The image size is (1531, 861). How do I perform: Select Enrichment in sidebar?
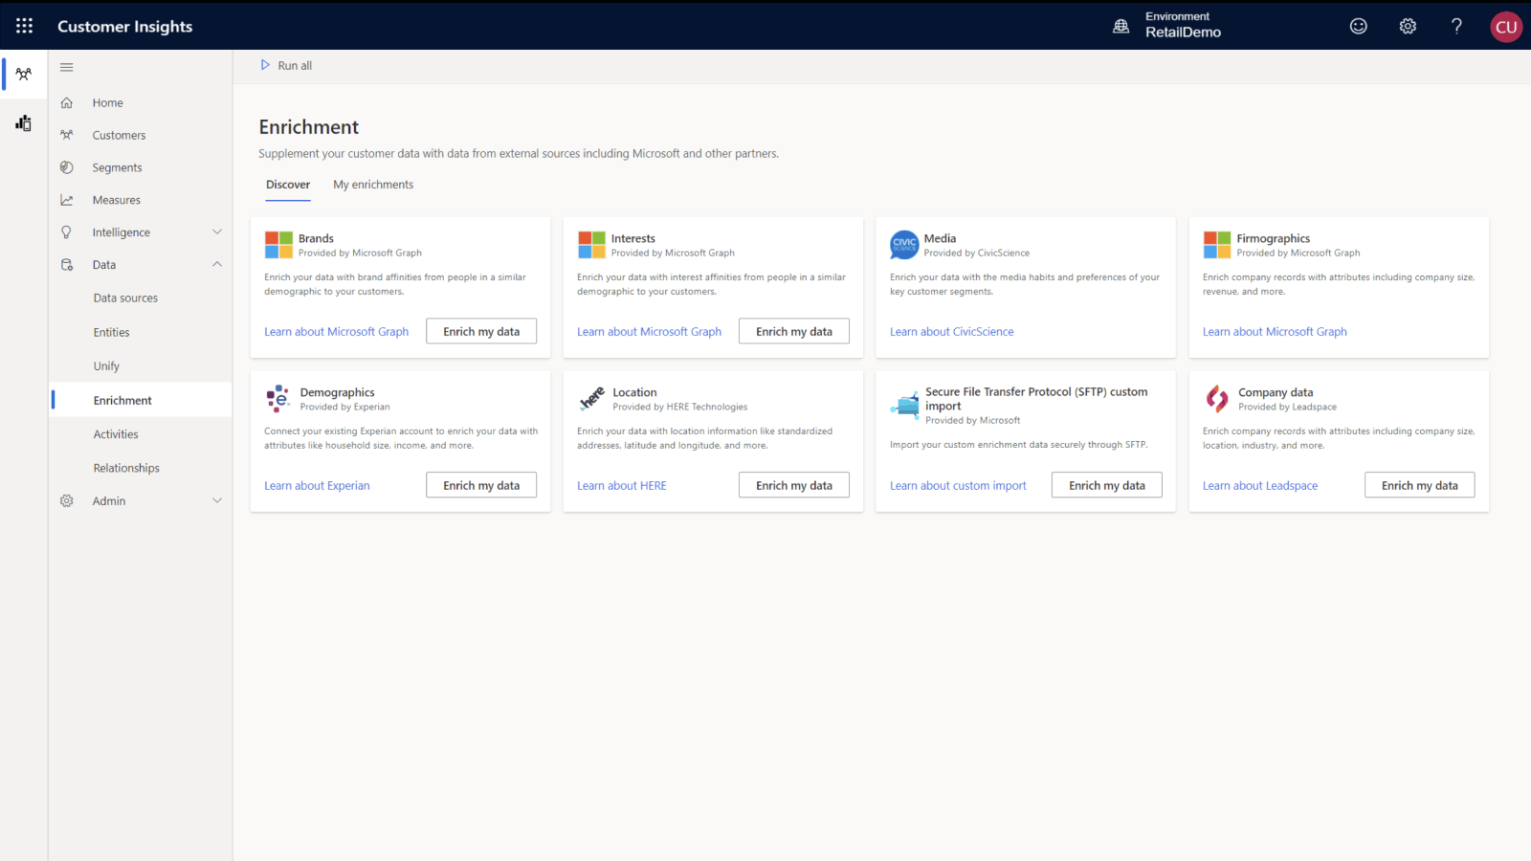click(x=122, y=400)
